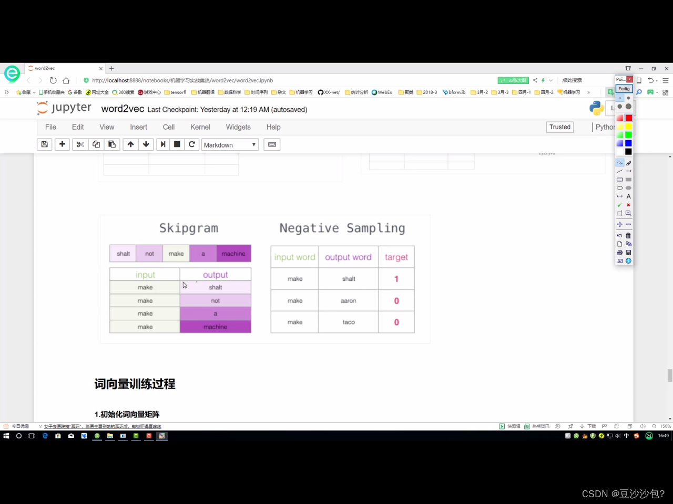Viewport: 673px width, 504px height.
Task: Select the largest pen size dot
Action: (x=628, y=107)
